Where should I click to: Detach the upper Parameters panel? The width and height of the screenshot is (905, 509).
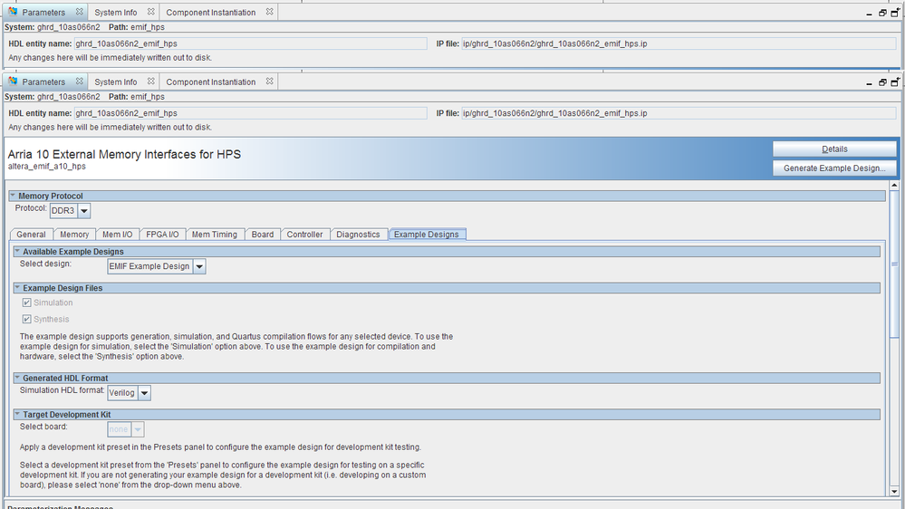coord(895,12)
